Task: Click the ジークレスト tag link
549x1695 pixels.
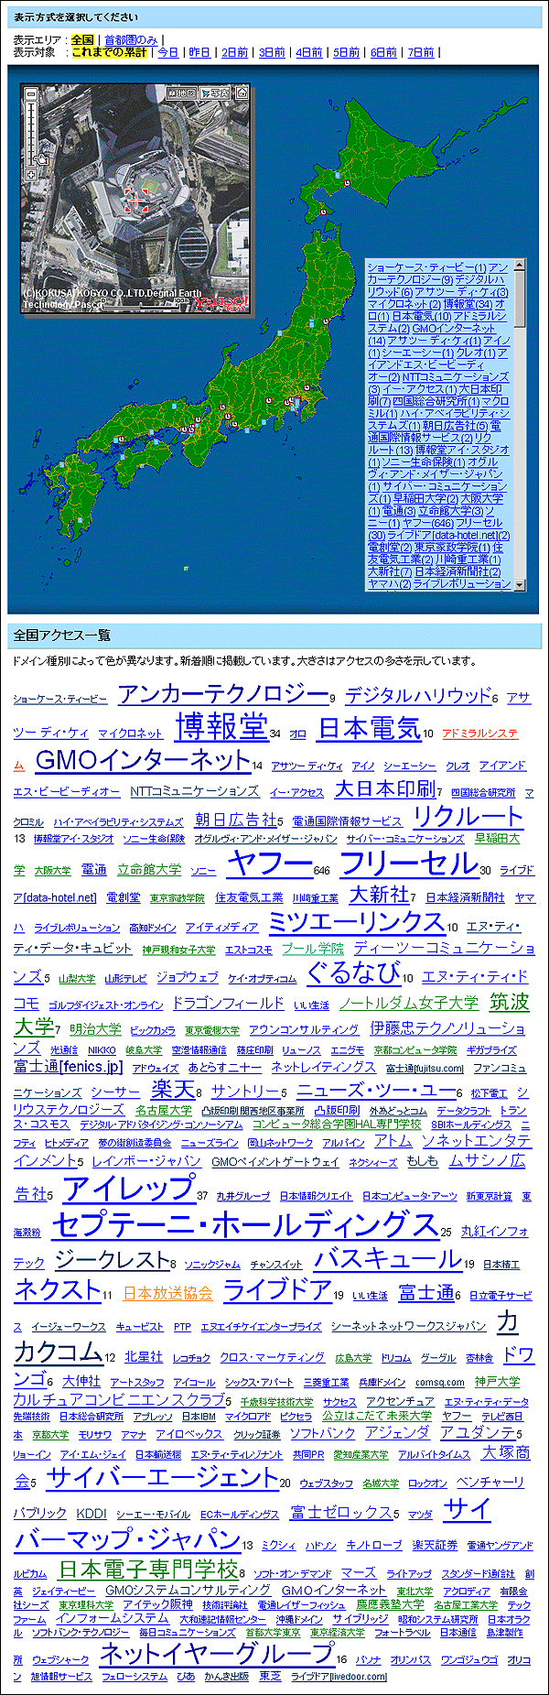Action: tap(112, 1260)
